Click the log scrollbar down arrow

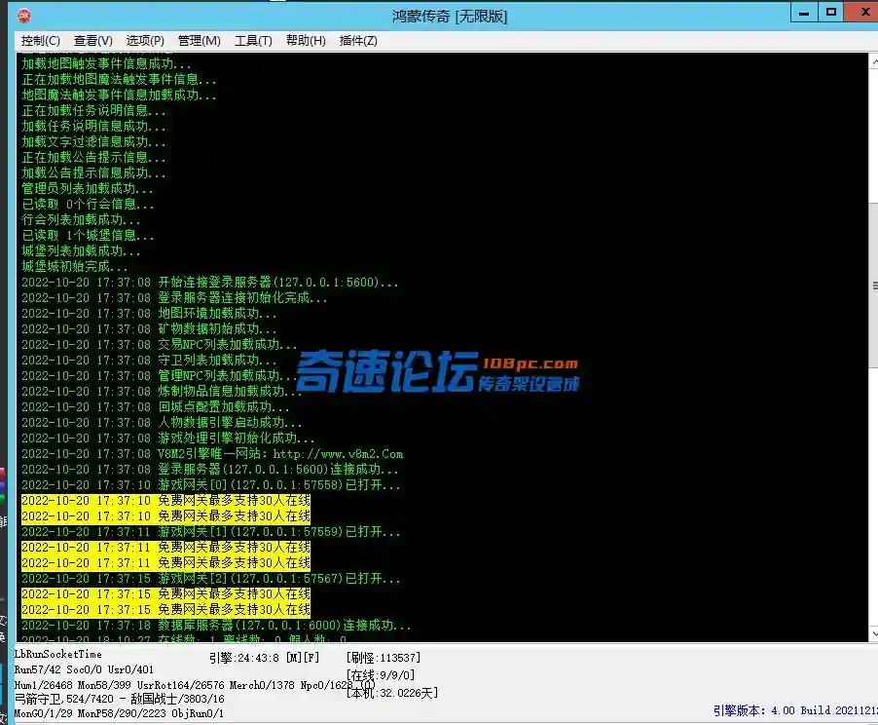click(x=873, y=634)
